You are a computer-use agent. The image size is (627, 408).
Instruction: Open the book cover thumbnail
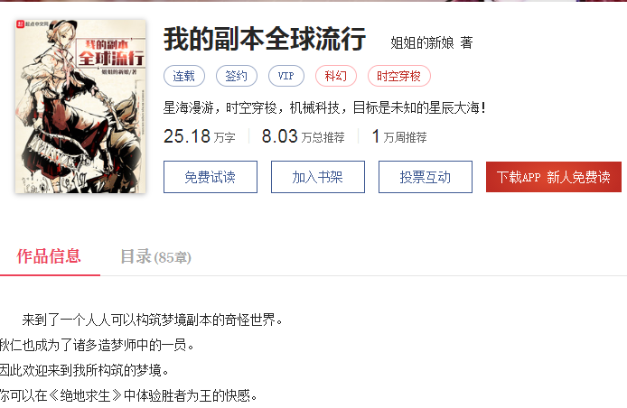(80, 107)
